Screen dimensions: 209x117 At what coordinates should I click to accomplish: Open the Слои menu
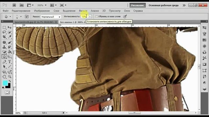click(x=56, y=11)
